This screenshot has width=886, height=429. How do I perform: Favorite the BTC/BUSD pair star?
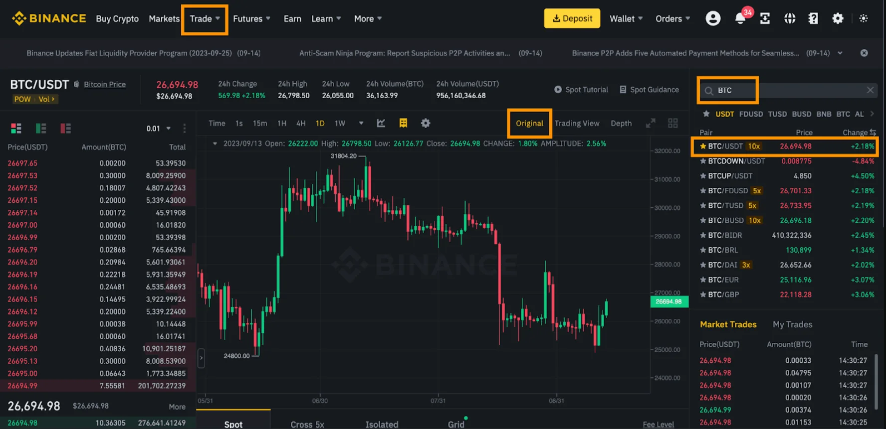click(x=703, y=220)
